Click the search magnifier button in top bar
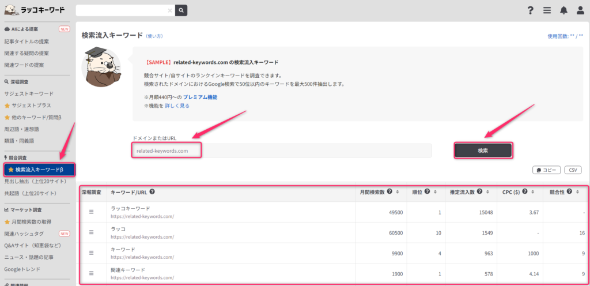Image resolution: width=590 pixels, height=286 pixels. 181,10
